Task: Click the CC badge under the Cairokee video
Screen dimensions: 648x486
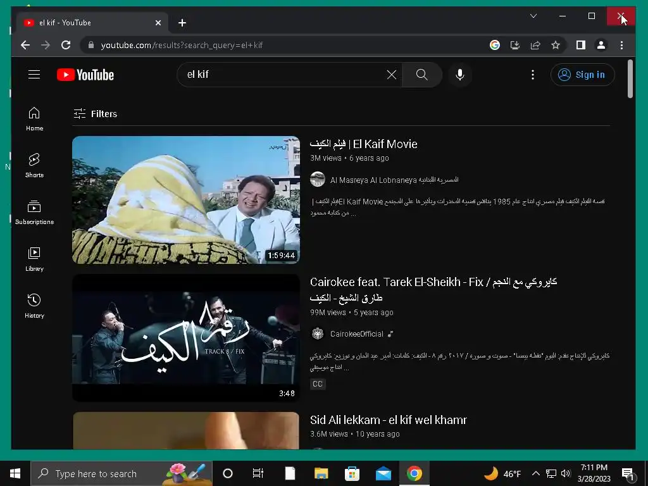Action: [318, 384]
